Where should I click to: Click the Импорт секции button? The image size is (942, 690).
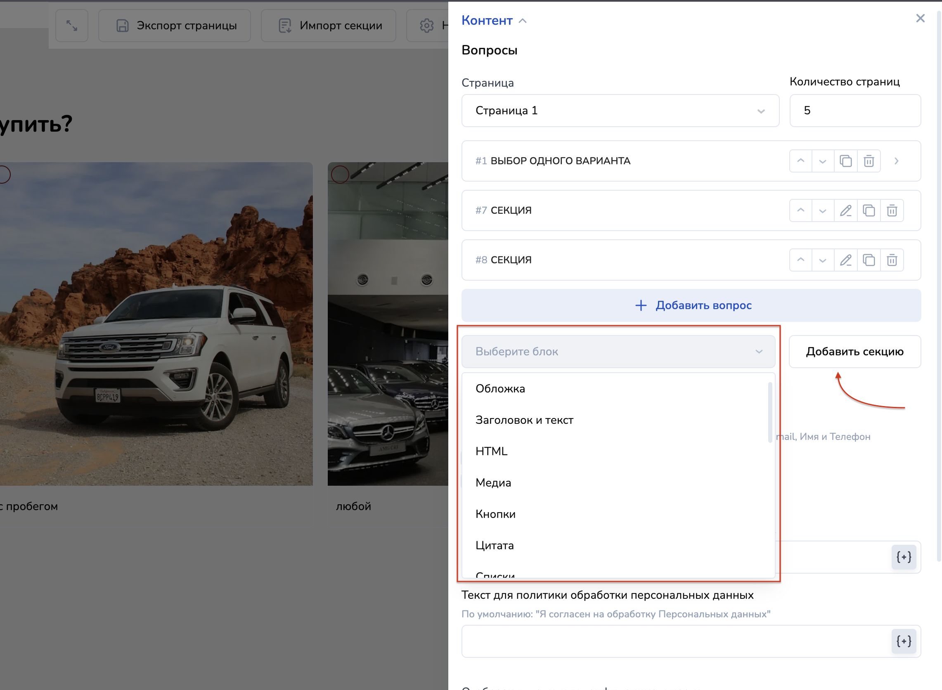328,26
